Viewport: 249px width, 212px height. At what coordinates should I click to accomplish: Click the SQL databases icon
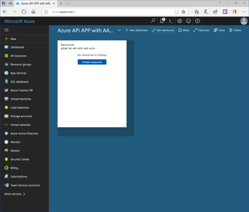click(x=6, y=82)
